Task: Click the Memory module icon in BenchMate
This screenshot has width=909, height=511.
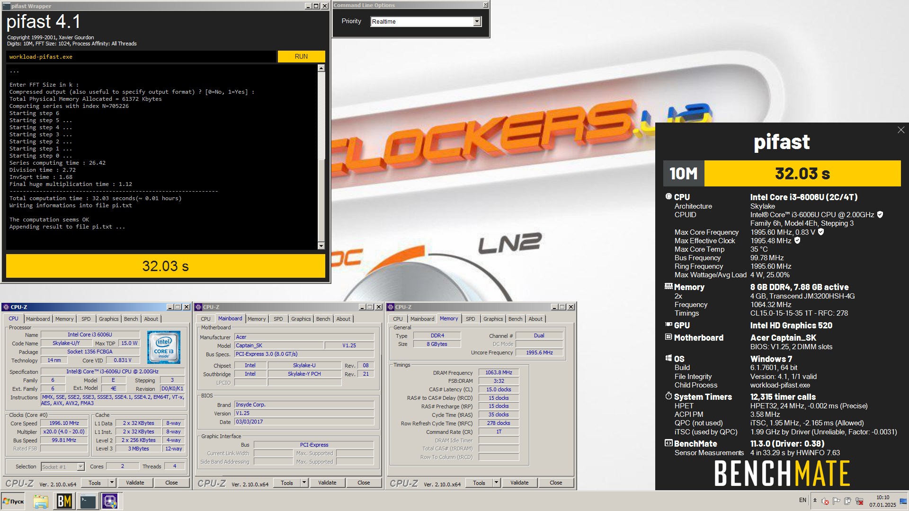Action: [x=668, y=286]
